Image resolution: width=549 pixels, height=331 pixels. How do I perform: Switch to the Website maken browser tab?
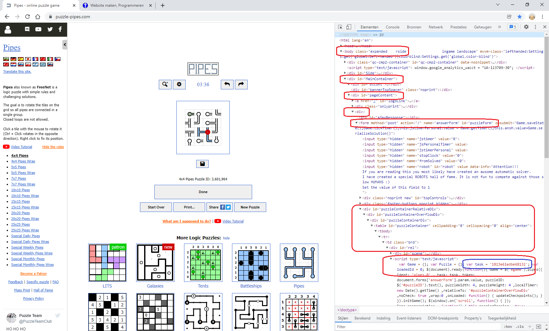117,5
